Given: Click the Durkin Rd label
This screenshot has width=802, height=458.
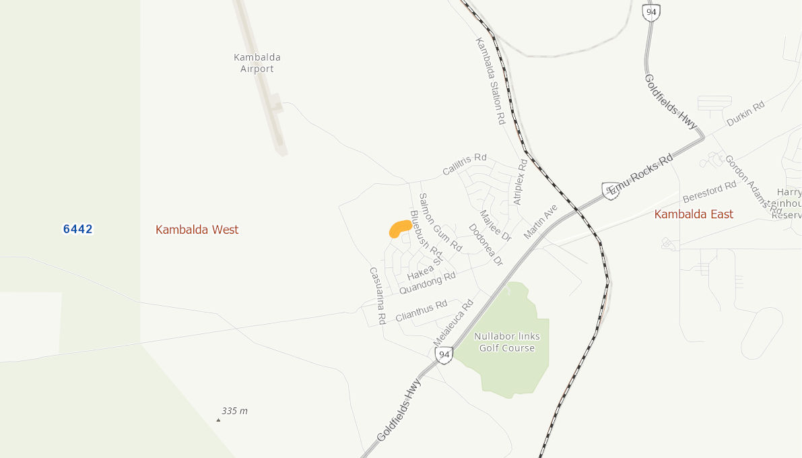Looking at the screenshot, I should [745, 113].
